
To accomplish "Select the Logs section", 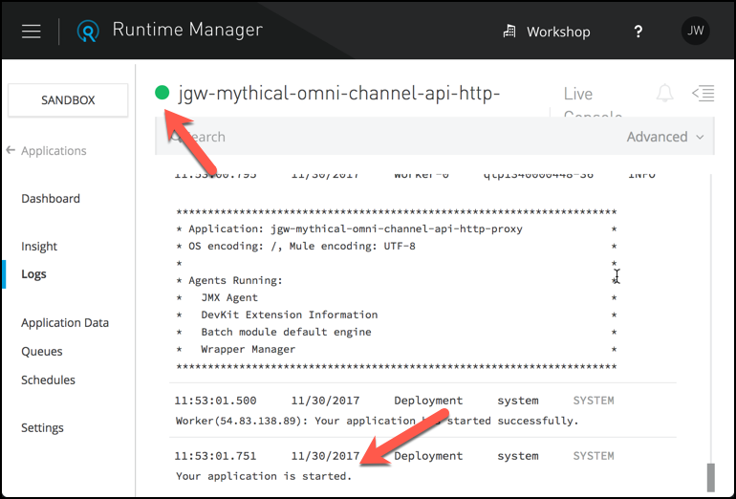I will (33, 274).
